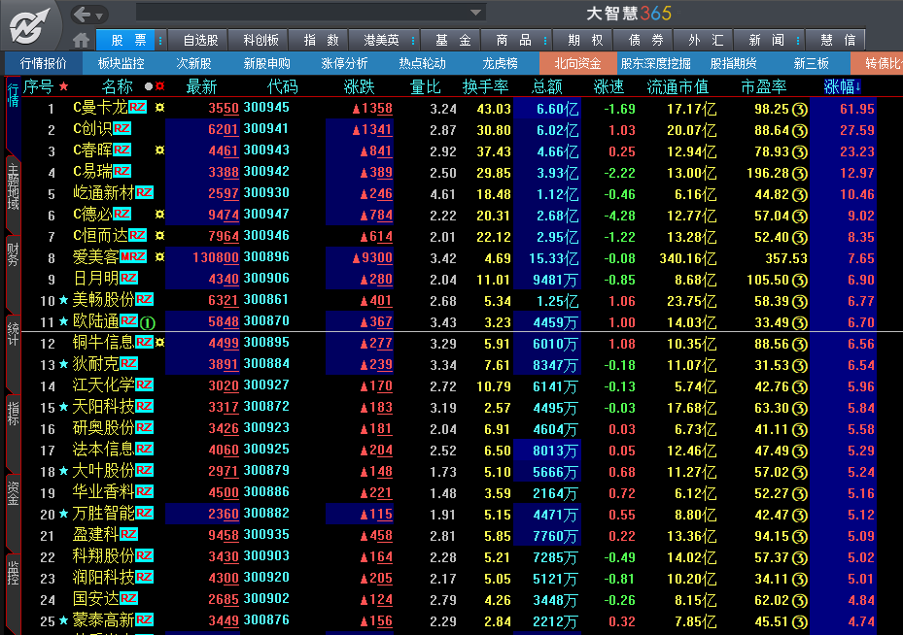Viewport: 903px width, 635px height.
Task: Open the 涨停分析 sub-tab
Action: click(344, 63)
